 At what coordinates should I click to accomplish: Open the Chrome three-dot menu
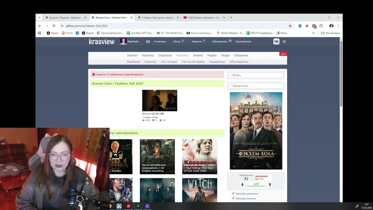point(338,26)
